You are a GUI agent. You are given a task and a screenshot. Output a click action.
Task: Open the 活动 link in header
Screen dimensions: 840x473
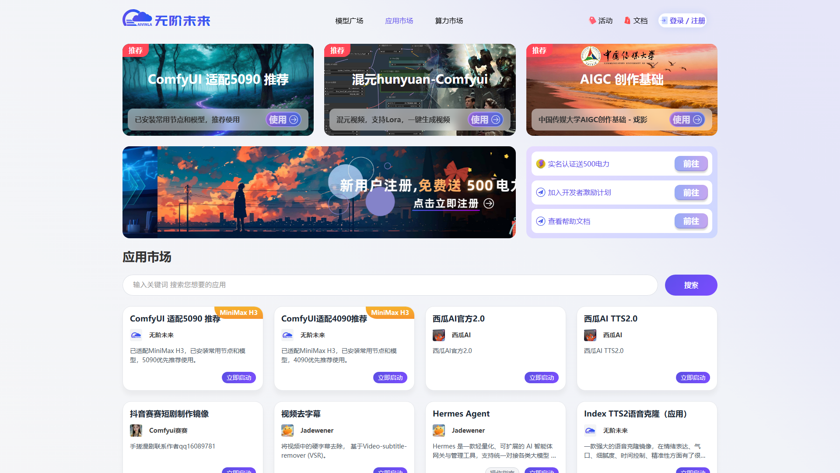[x=605, y=21]
